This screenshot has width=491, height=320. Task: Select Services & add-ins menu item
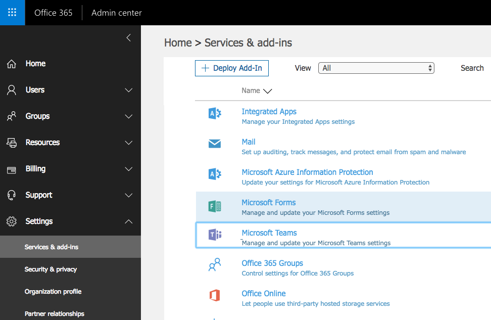point(70,247)
